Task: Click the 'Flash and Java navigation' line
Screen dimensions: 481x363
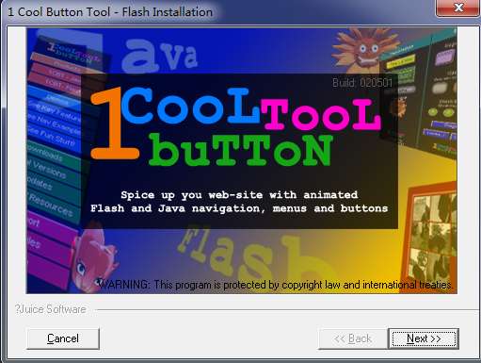Action: tap(239, 208)
